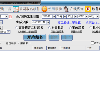Open 公司取名软件 from the toolbar
Screen dimensions: 100x100
click(30, 9)
